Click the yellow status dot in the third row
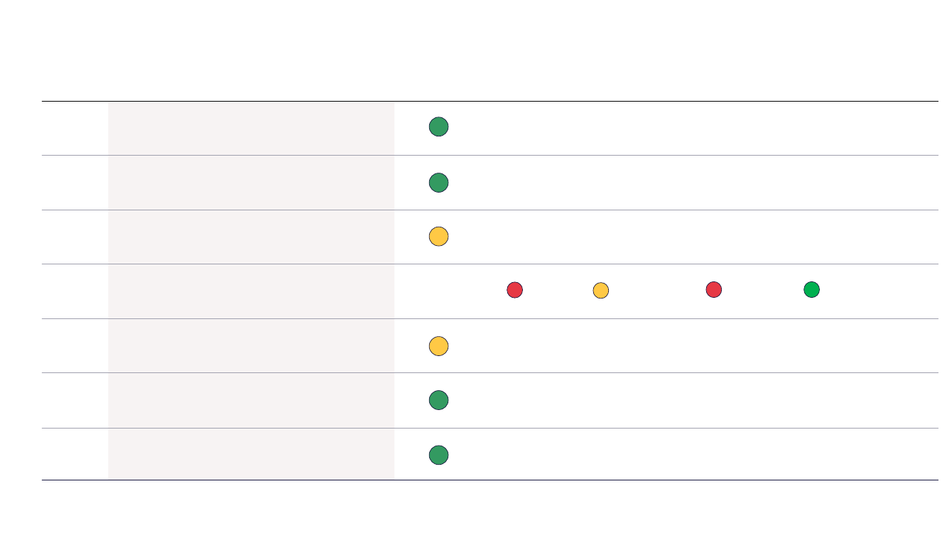The width and height of the screenshot is (947, 533). pos(438,237)
